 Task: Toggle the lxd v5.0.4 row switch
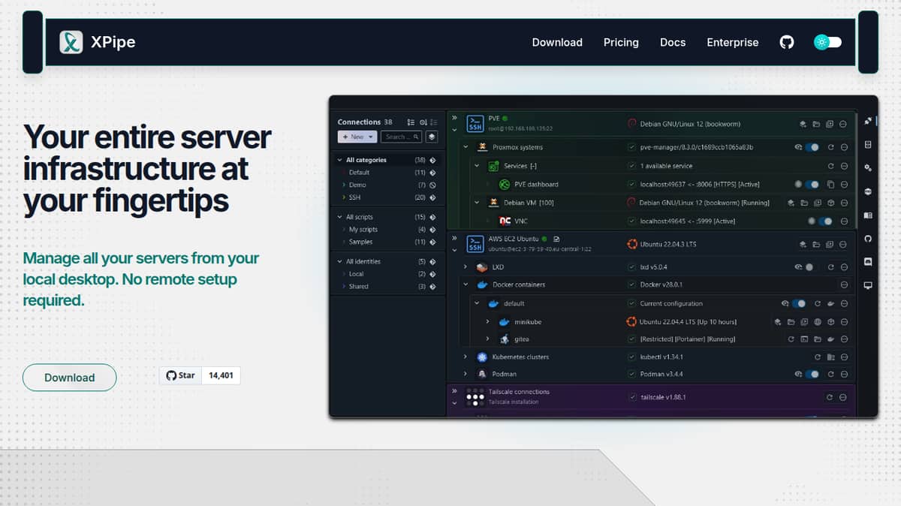tap(809, 267)
